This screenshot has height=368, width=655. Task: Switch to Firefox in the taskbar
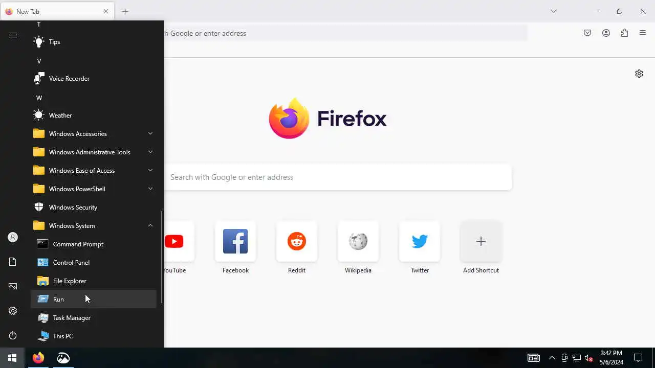click(x=38, y=358)
